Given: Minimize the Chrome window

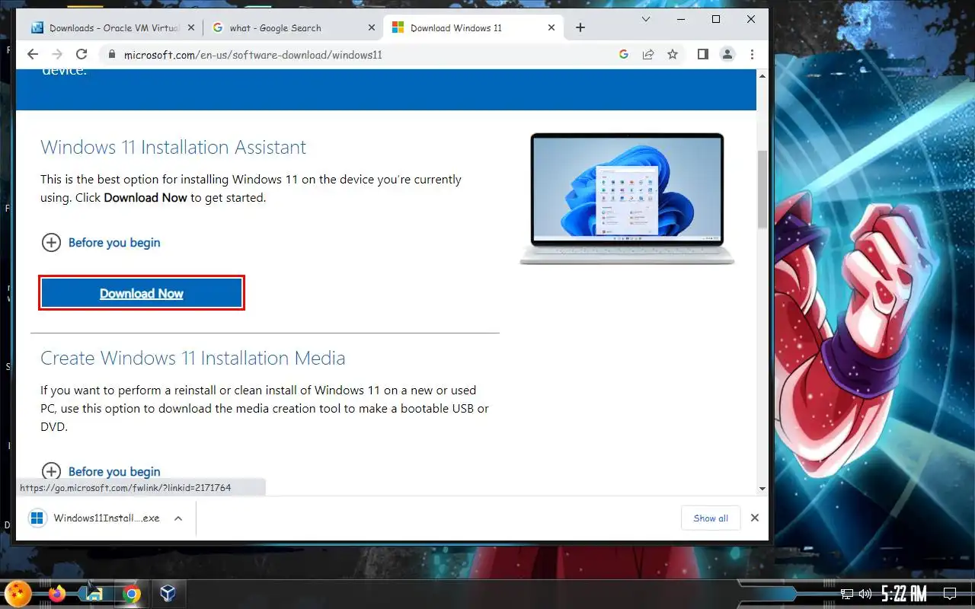Looking at the screenshot, I should [681, 20].
